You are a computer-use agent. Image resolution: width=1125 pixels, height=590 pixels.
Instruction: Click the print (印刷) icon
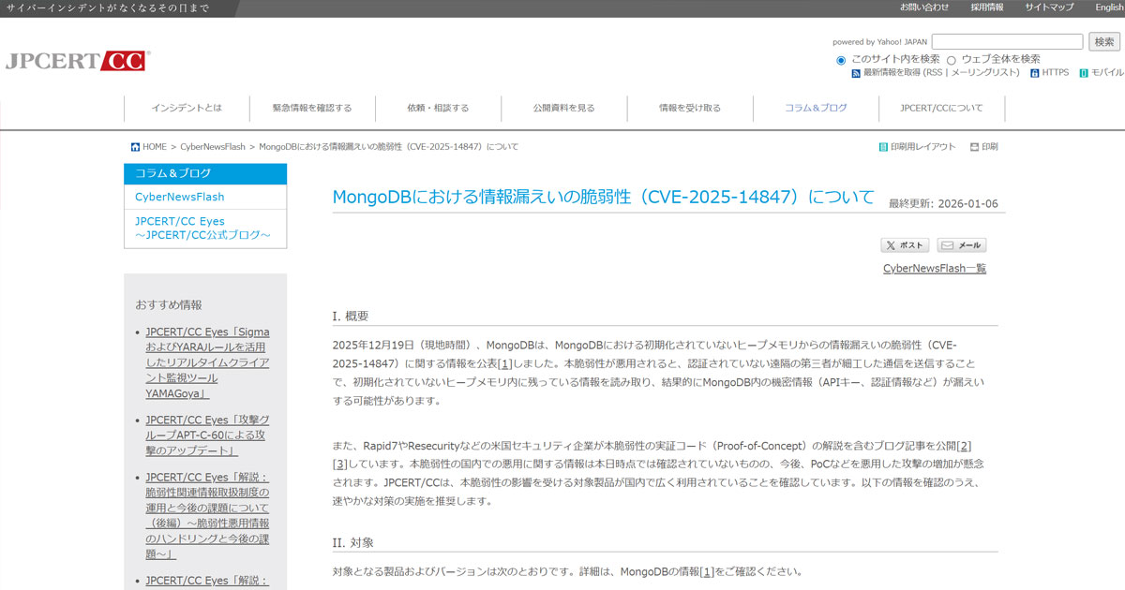click(x=974, y=147)
